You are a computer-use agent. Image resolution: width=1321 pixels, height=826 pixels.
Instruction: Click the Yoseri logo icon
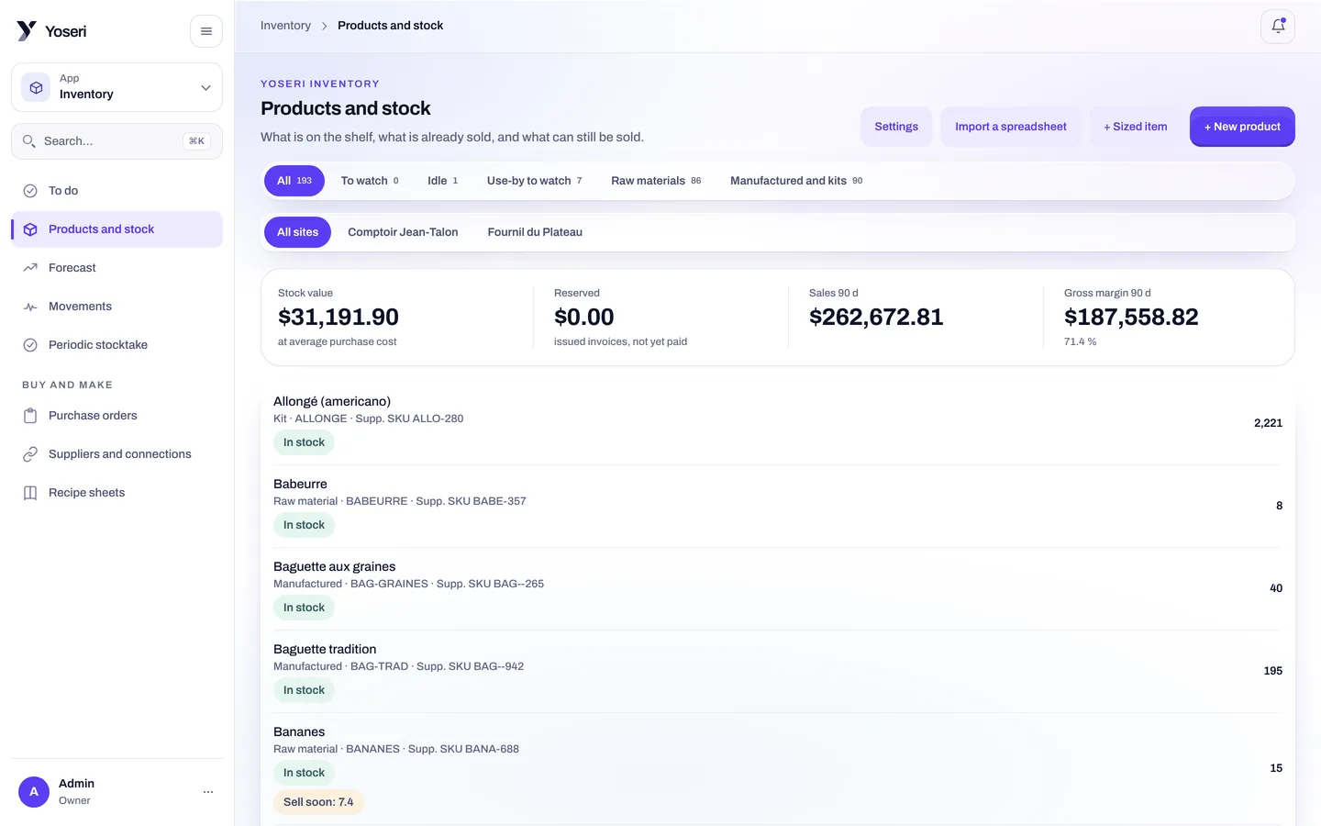27,31
